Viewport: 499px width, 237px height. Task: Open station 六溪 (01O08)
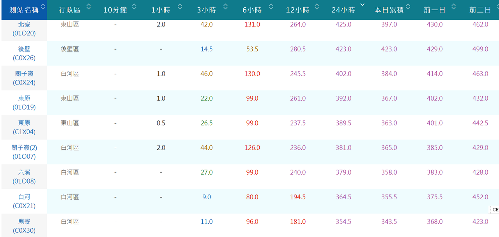tap(24, 177)
